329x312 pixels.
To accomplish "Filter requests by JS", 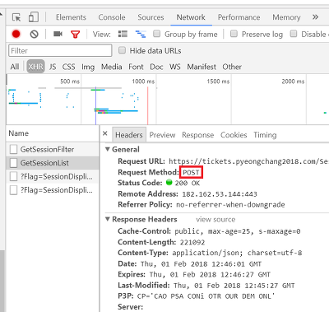I will [x=53, y=67].
